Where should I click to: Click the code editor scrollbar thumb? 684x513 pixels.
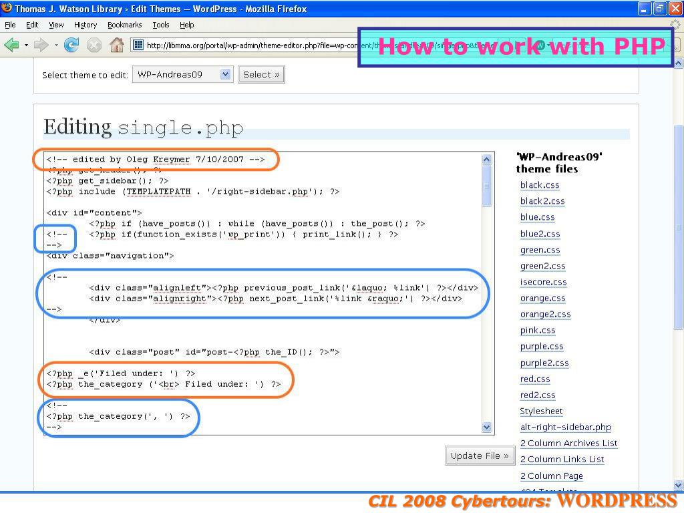pyautogui.click(x=487, y=186)
